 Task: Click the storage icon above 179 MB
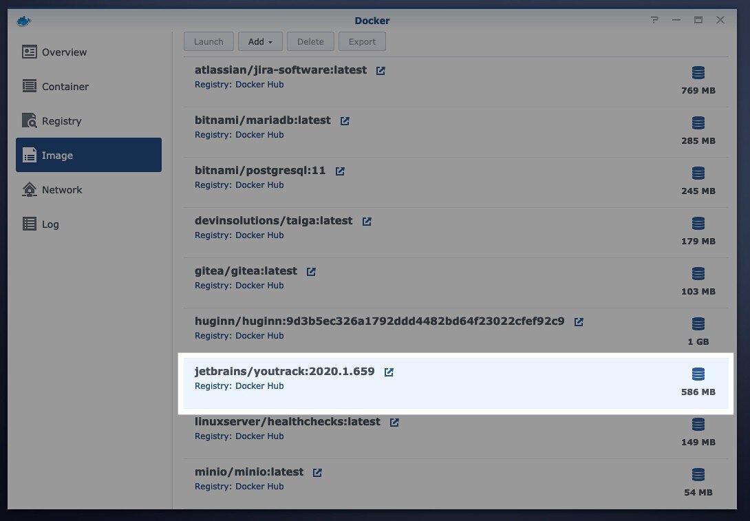[x=698, y=224]
